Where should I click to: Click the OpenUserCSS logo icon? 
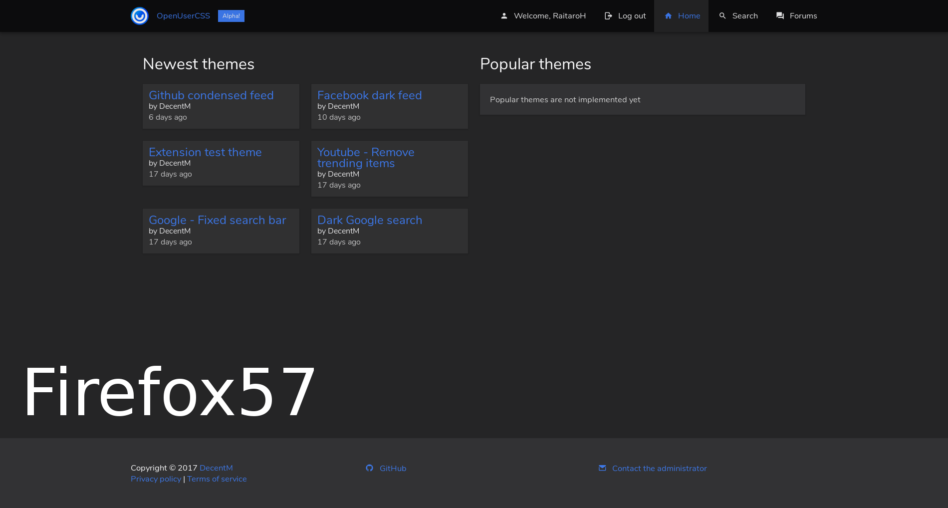click(x=140, y=16)
